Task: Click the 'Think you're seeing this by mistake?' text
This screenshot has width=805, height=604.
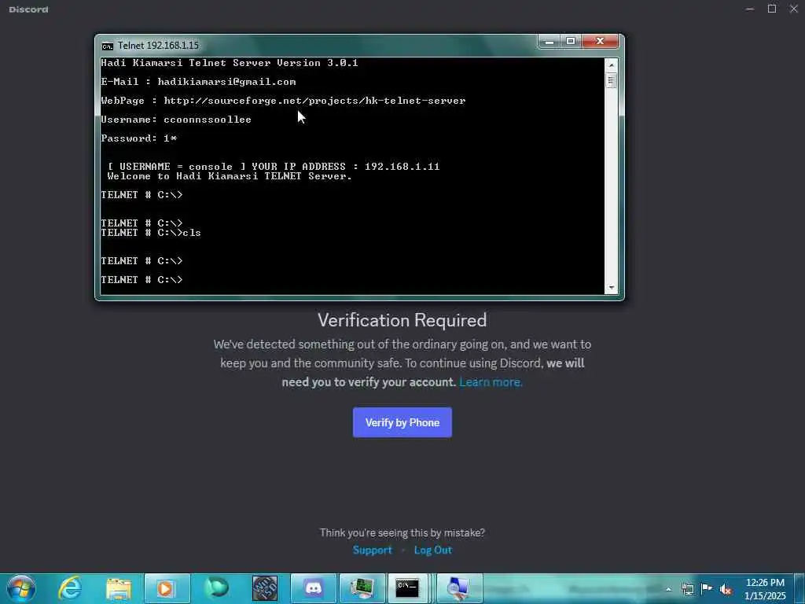Action: tap(402, 532)
